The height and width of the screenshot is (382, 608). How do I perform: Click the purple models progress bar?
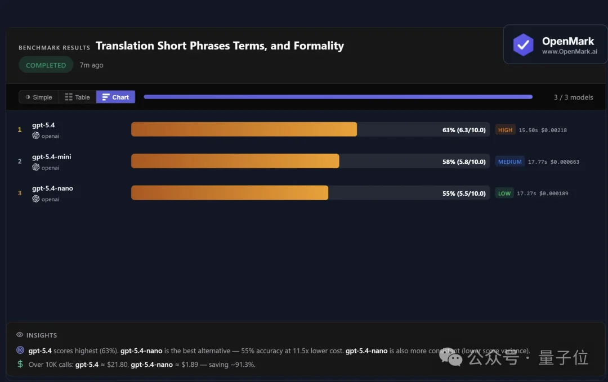click(338, 97)
